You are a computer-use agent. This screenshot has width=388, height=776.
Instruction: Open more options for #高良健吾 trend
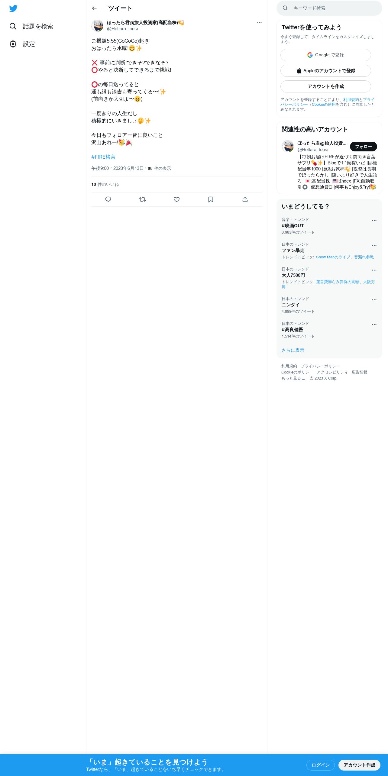click(374, 325)
